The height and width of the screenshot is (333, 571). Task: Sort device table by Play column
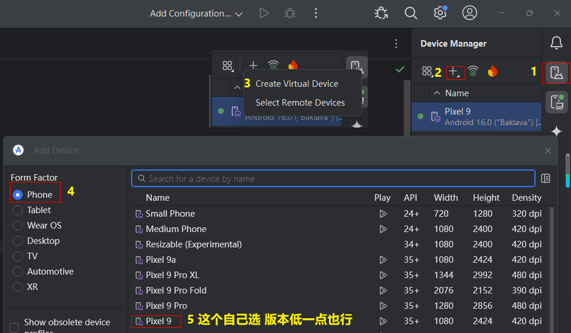pyautogui.click(x=383, y=198)
